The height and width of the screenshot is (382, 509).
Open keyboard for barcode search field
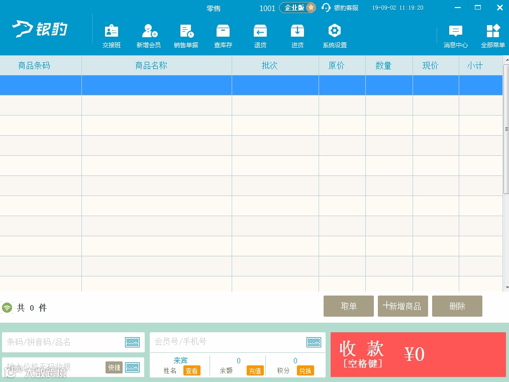(x=133, y=342)
